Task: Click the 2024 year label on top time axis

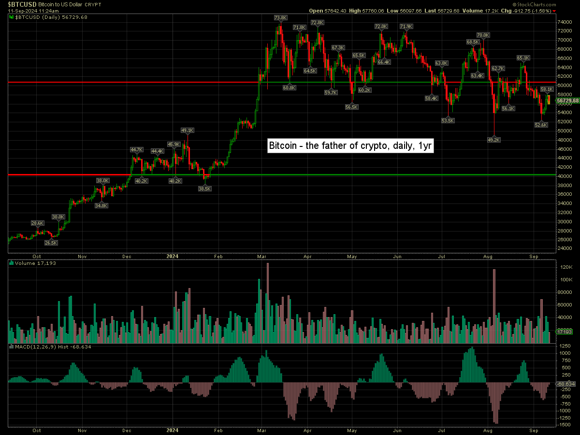Action: (173, 257)
